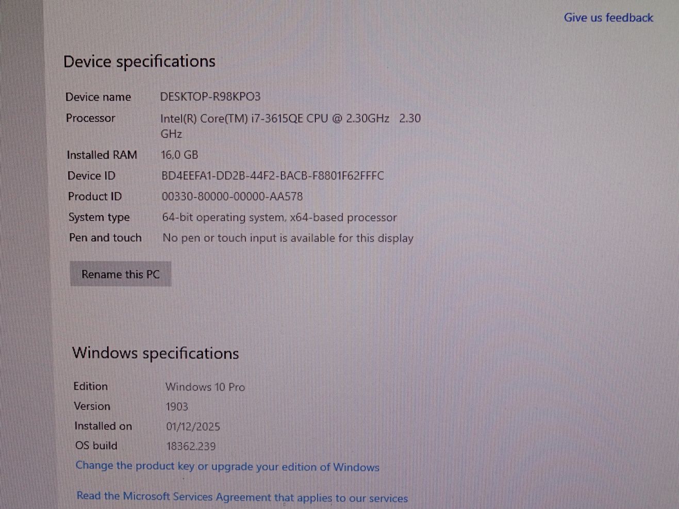Viewport: 679px width, 509px height.
Task: Click the Give us feedback link
Action: click(608, 18)
